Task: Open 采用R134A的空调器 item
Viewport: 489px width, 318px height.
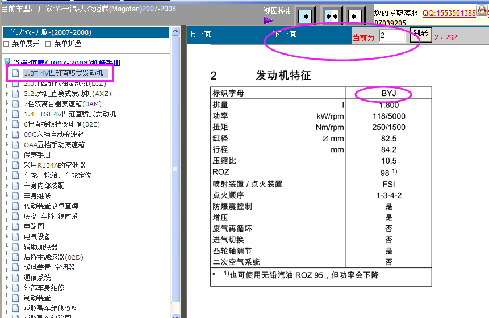Action: pyautogui.click(x=55, y=165)
